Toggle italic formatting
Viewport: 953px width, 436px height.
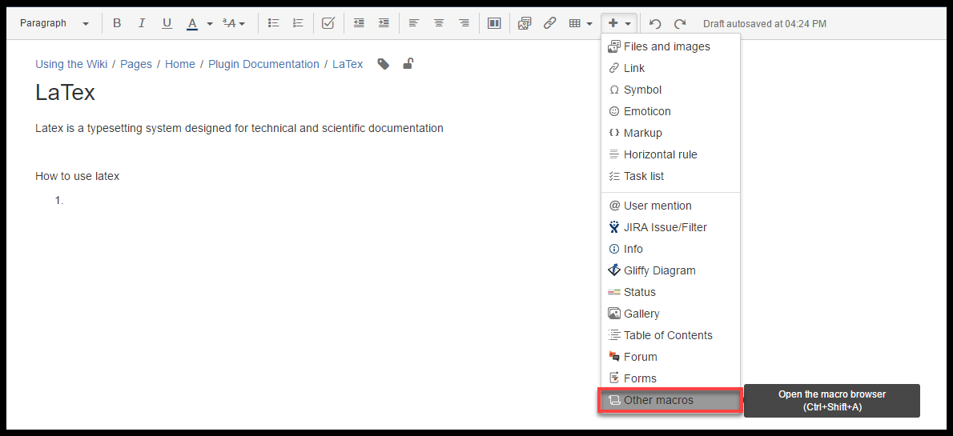click(142, 23)
